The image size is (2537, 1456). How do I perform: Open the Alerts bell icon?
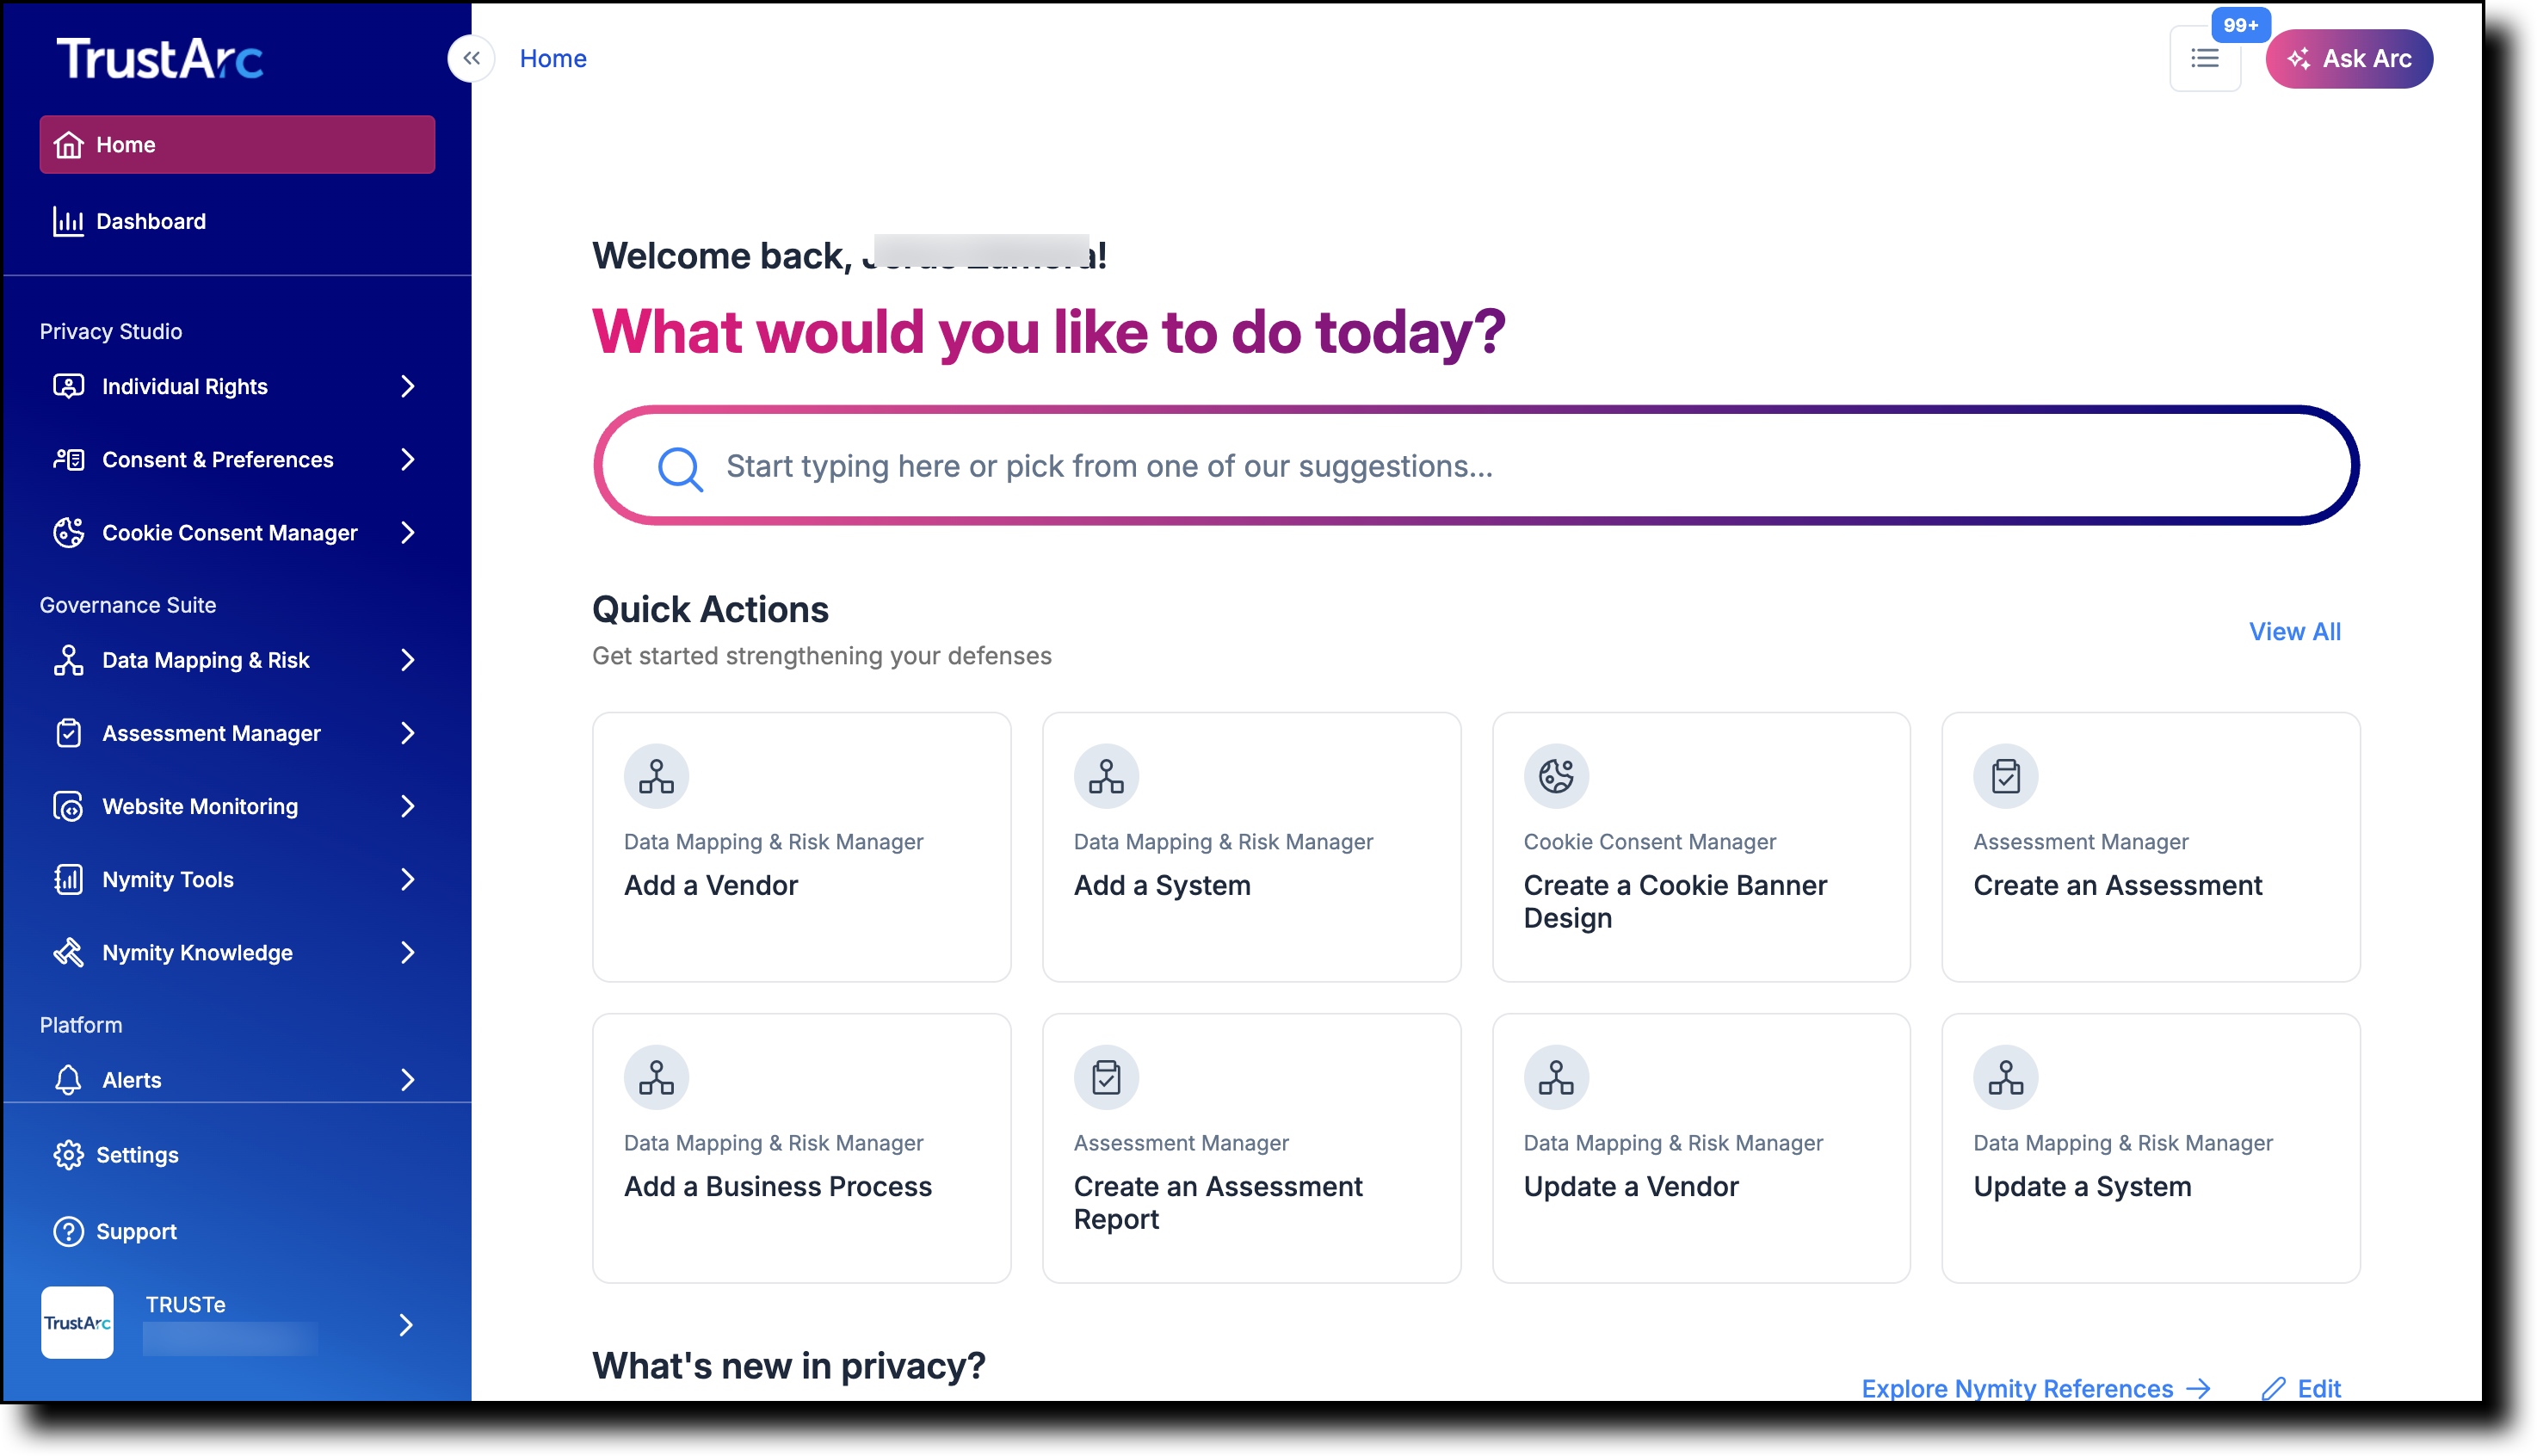point(68,1079)
